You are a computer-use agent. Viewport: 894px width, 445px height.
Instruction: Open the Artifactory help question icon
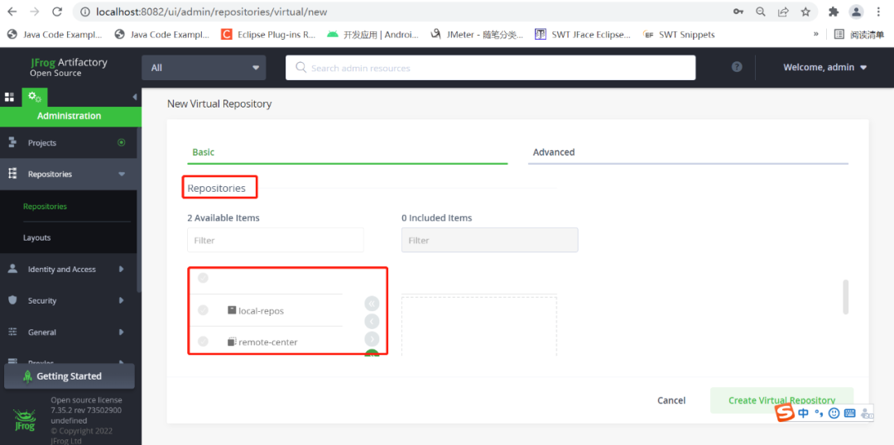pos(737,67)
